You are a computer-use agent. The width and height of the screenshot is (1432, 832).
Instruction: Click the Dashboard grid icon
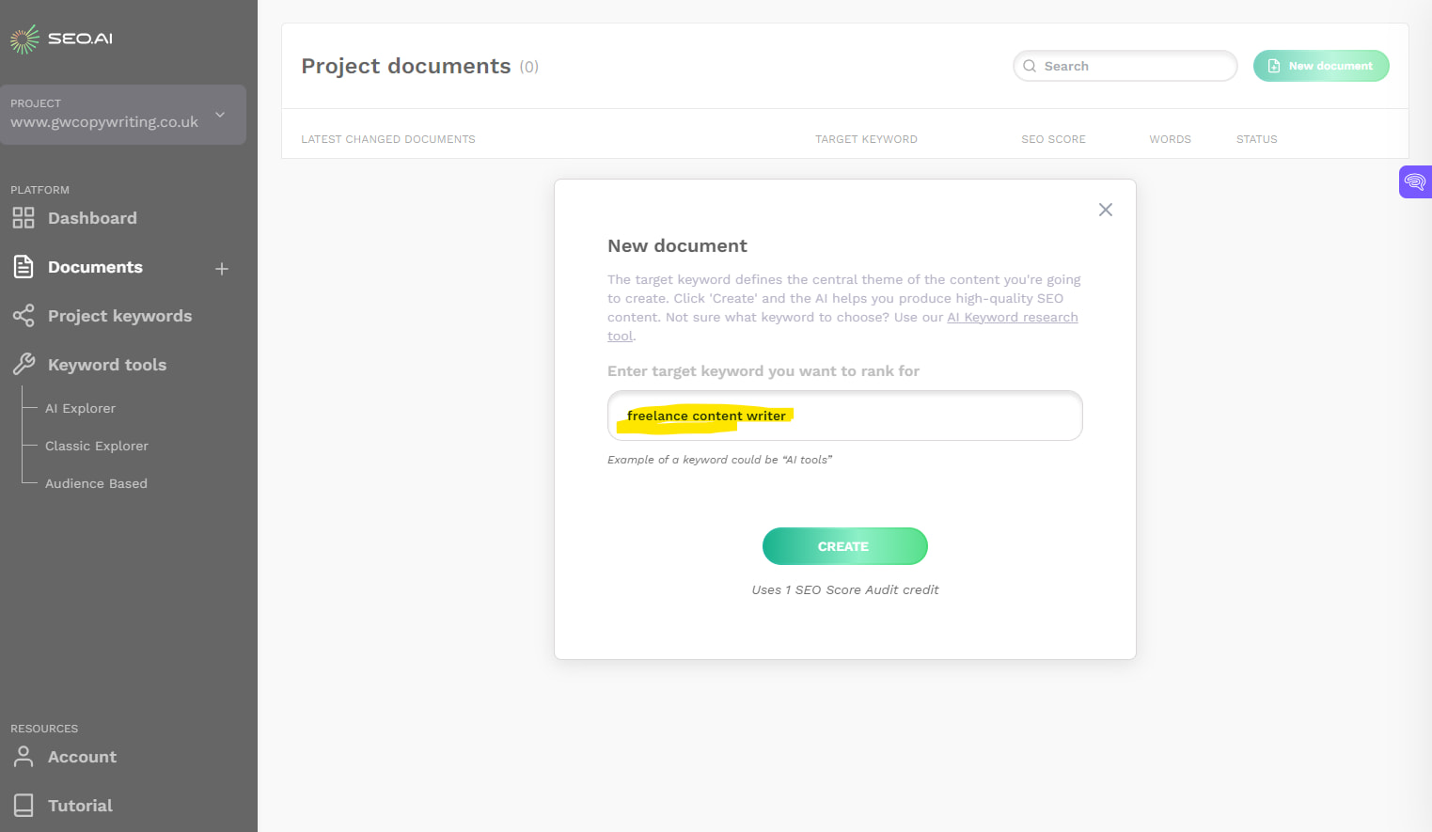[24, 218]
